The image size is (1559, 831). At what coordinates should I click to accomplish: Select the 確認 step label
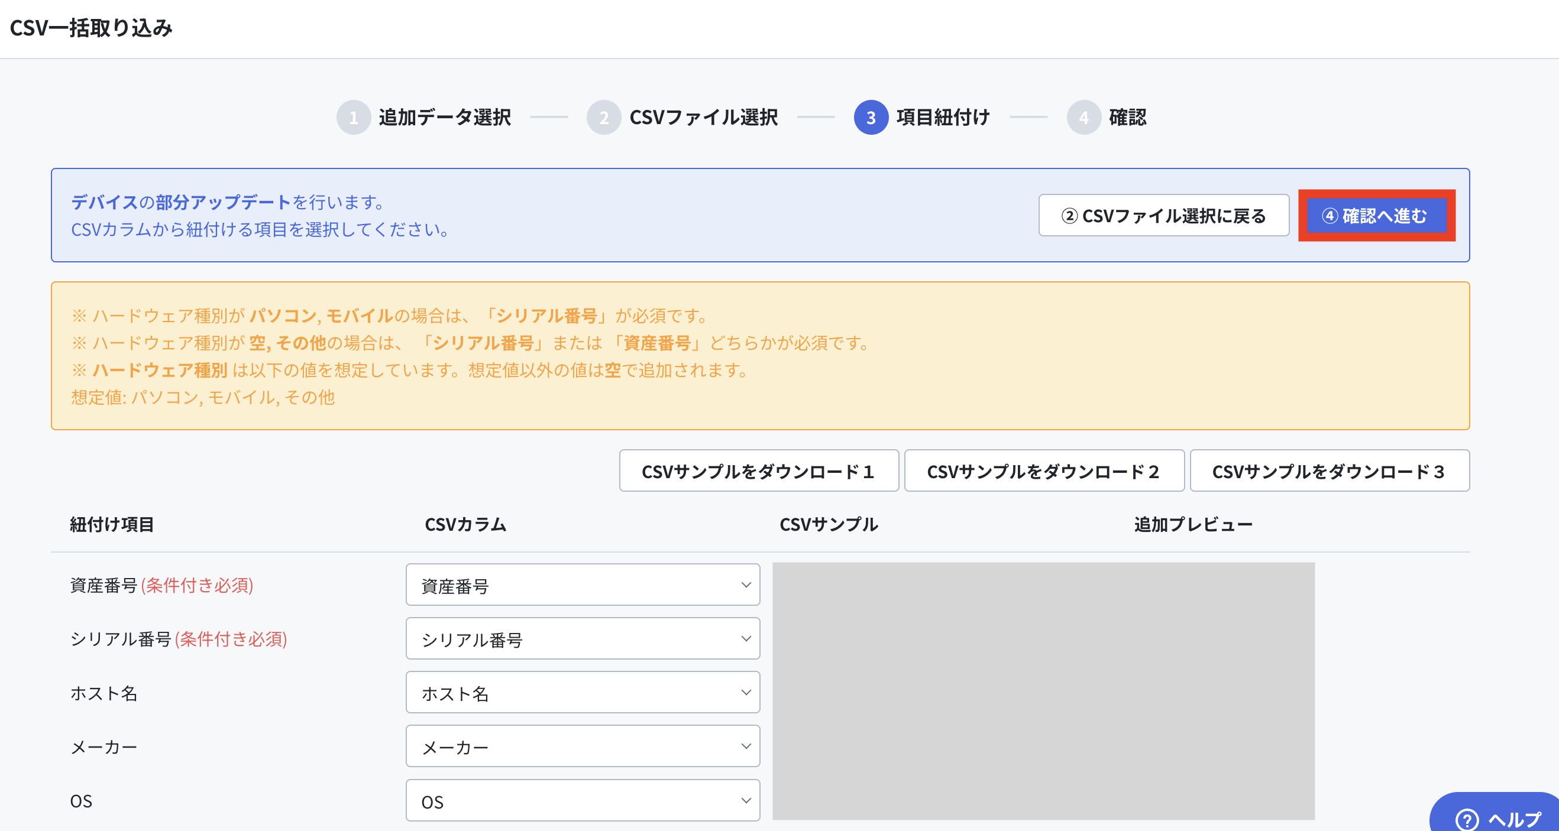(1127, 118)
